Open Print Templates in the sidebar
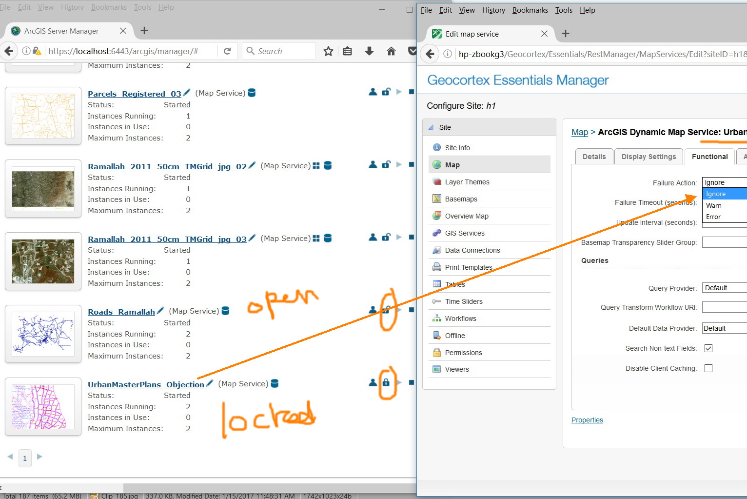Screen dimensions: 747x499 [x=490, y=267]
